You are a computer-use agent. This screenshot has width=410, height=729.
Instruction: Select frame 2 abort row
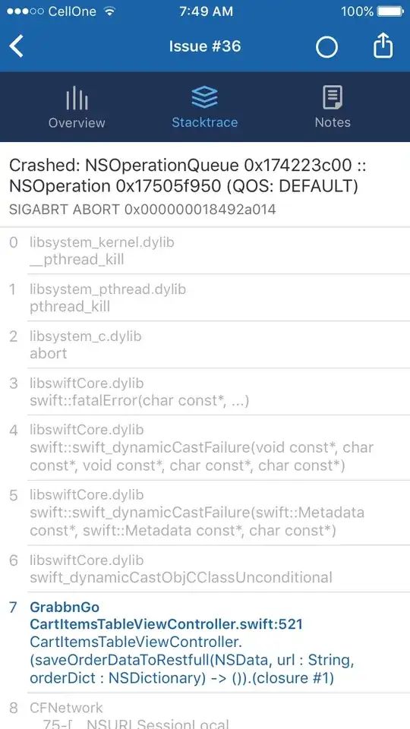pos(205,345)
